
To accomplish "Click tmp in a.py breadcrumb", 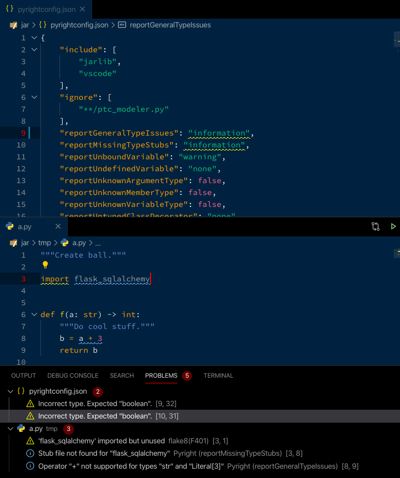I will pyautogui.click(x=45, y=243).
